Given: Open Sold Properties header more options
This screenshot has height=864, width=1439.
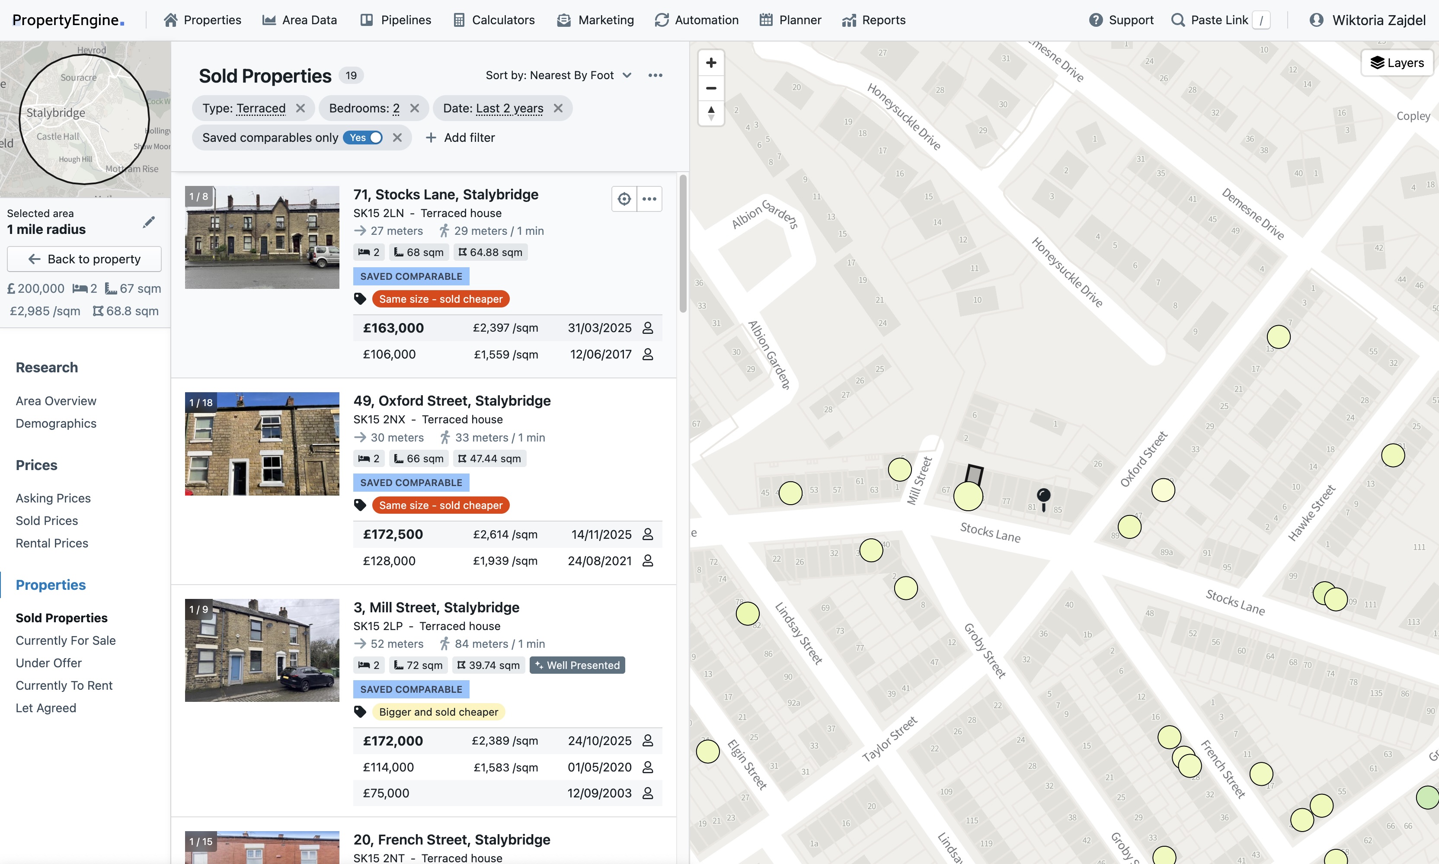Looking at the screenshot, I should pos(656,75).
